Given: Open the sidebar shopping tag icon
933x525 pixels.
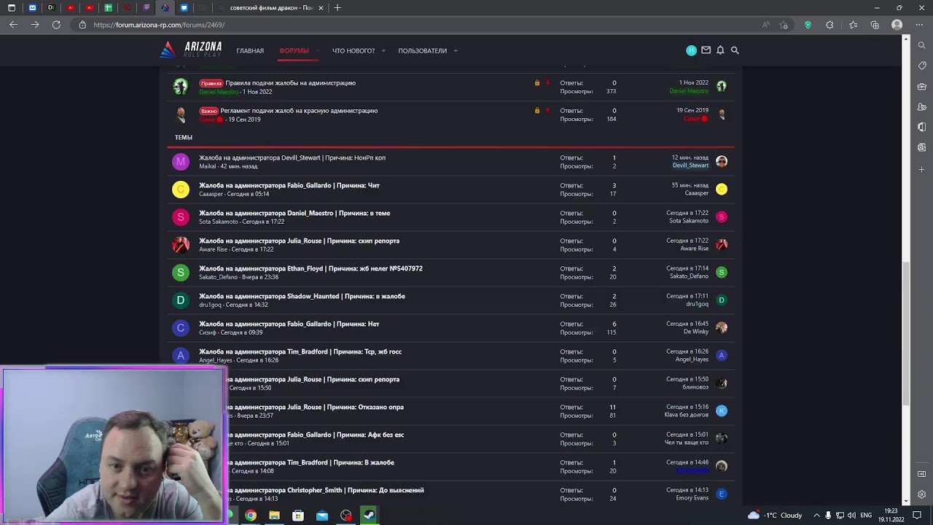Looking at the screenshot, I should [922, 66].
